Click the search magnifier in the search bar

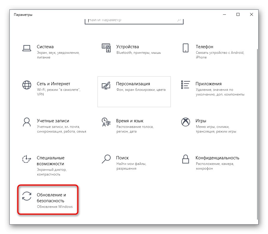click(179, 20)
